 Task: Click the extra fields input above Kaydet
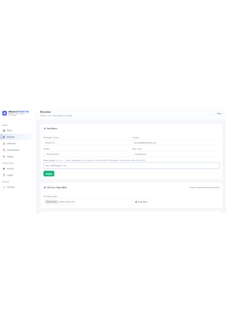pyautogui.click(x=131, y=166)
